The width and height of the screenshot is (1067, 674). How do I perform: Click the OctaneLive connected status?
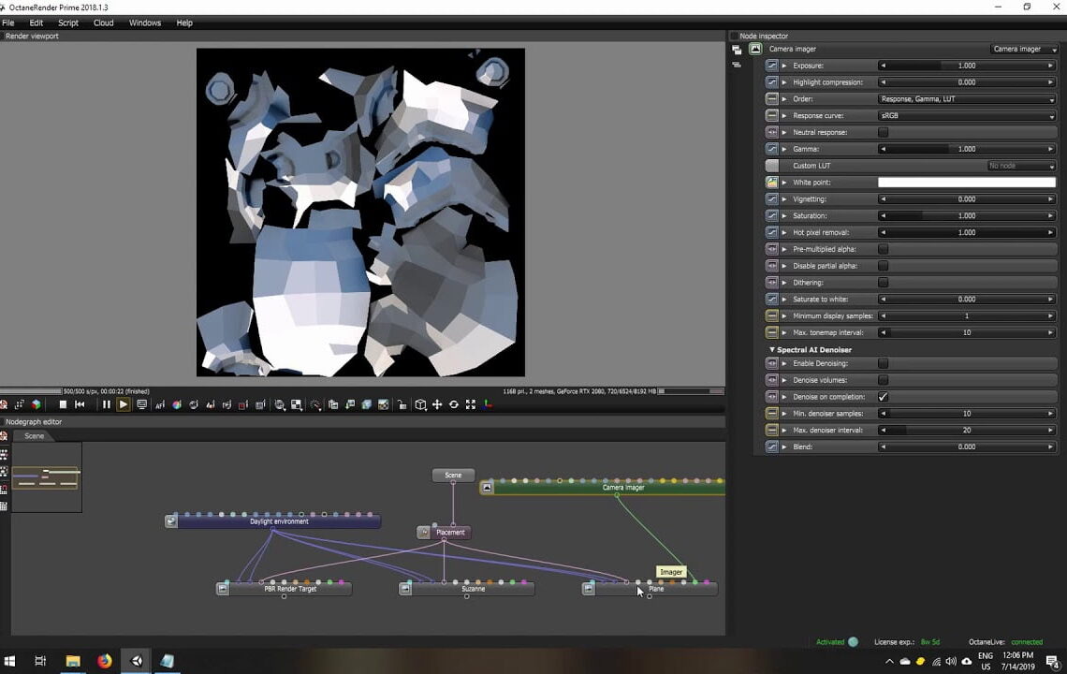[x=1027, y=642]
